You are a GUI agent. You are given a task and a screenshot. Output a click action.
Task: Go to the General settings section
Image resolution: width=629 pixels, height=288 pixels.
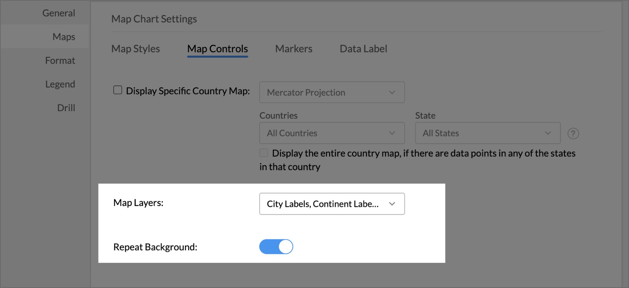coord(59,13)
